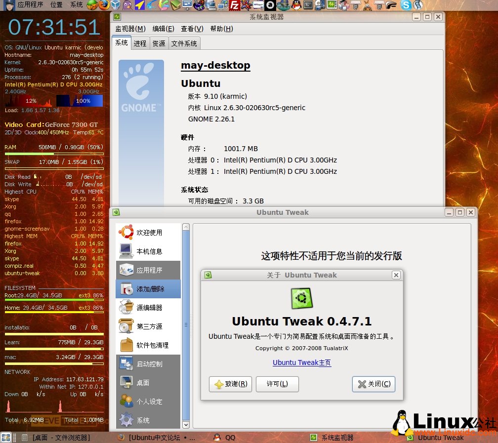Open the 应用程序 applications menu
498x443 pixels.
click(30, 5)
